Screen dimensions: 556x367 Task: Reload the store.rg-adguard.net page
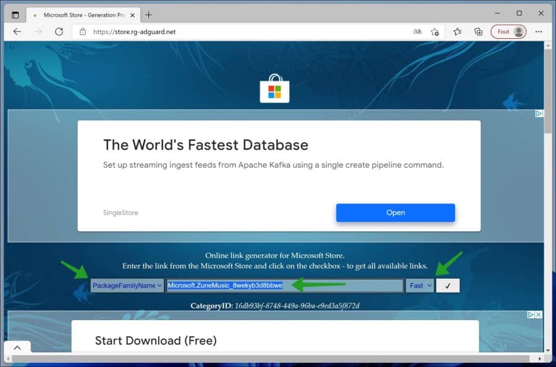click(59, 31)
